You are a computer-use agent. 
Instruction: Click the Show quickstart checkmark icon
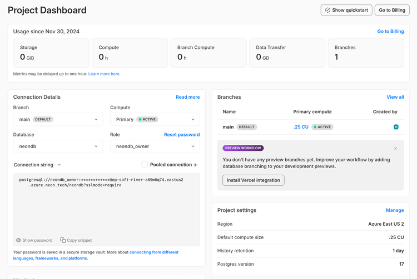point(328,10)
